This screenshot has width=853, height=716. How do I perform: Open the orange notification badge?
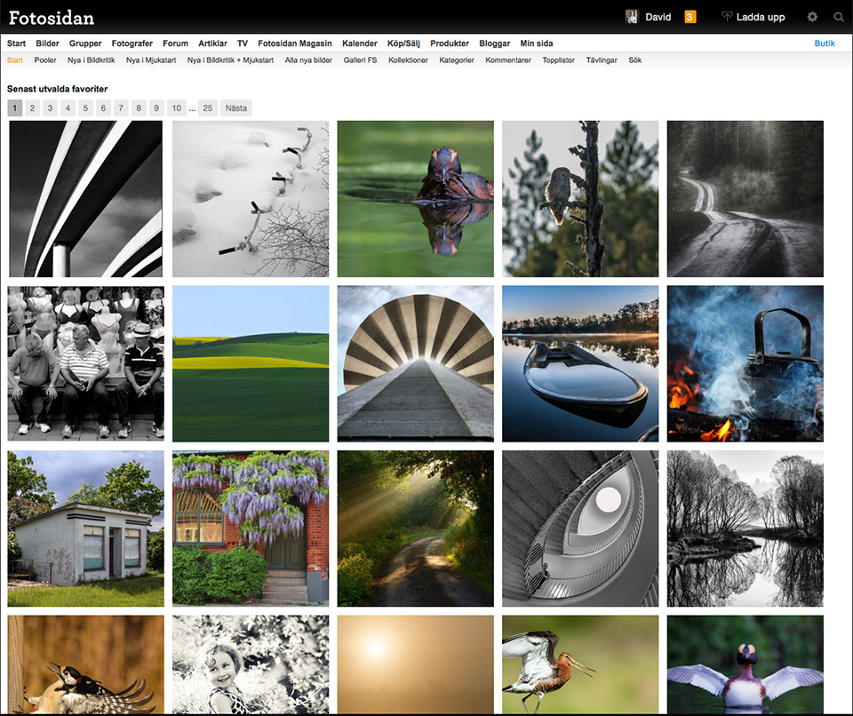tap(690, 17)
